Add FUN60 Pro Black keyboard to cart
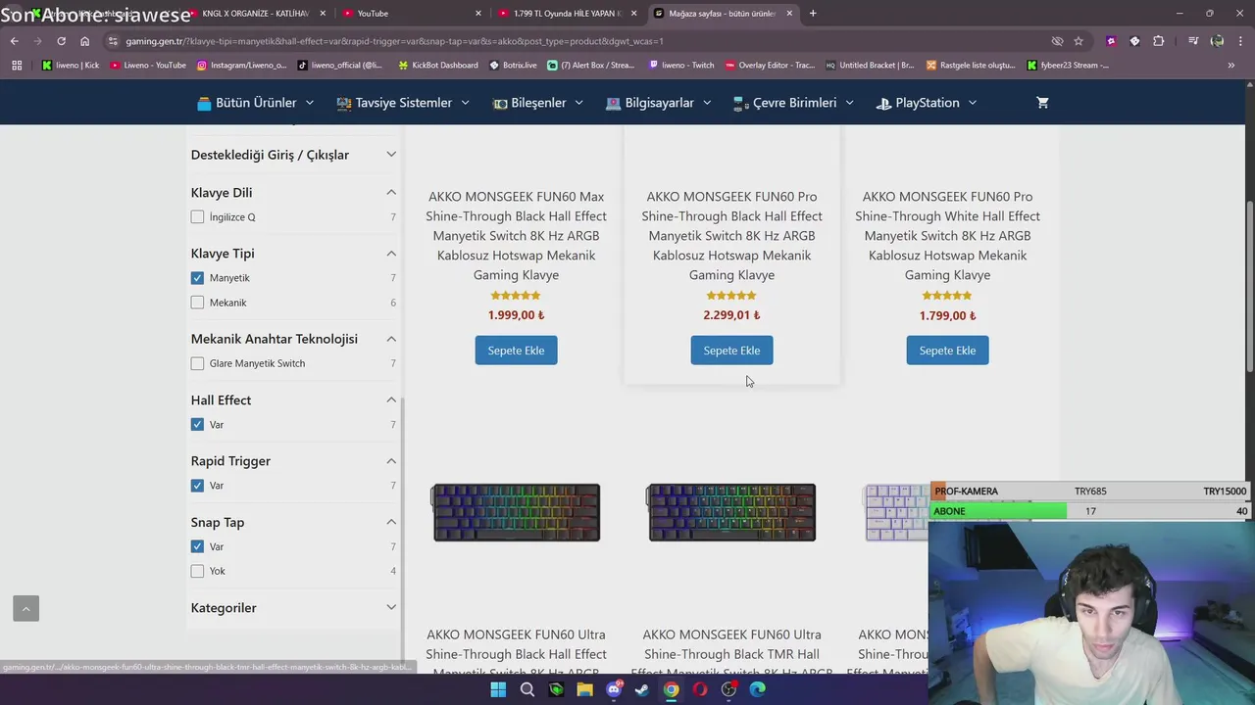Image resolution: width=1255 pixels, height=705 pixels. pyautogui.click(x=731, y=351)
